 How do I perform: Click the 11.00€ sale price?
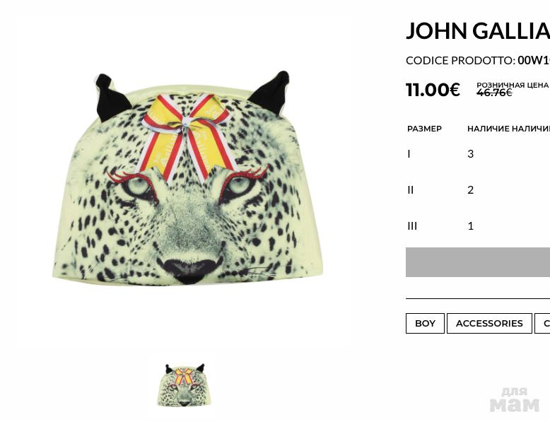click(x=433, y=90)
